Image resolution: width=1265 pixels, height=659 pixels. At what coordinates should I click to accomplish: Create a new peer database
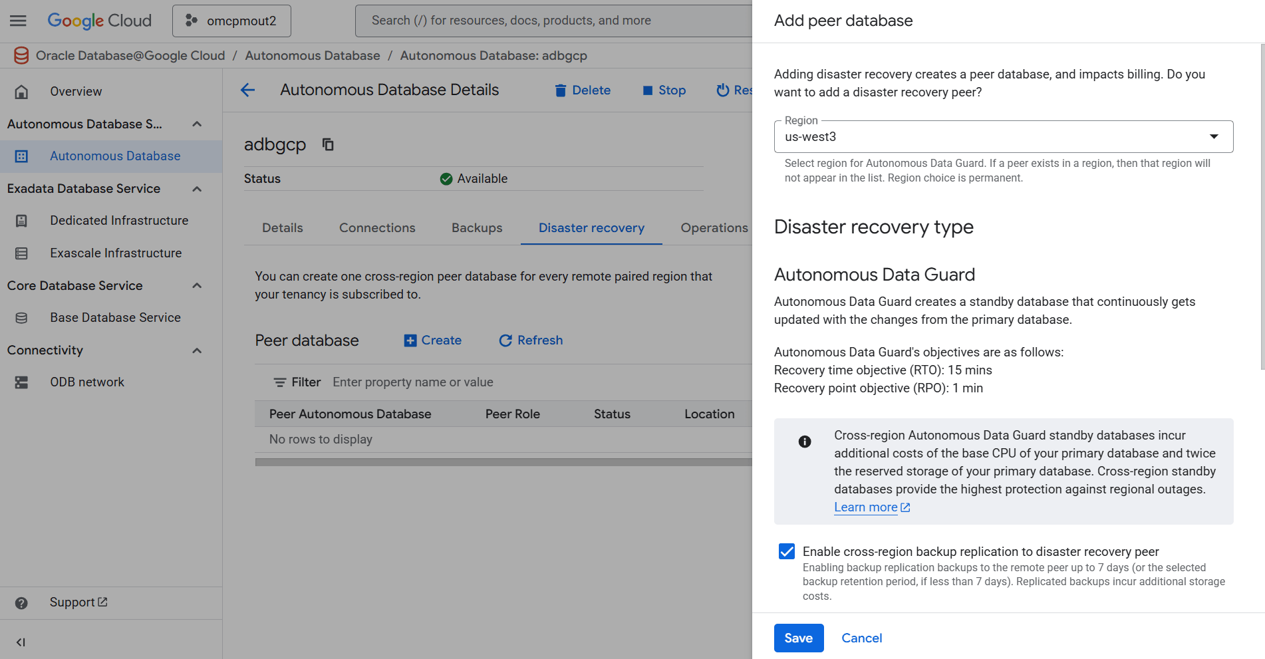point(432,340)
